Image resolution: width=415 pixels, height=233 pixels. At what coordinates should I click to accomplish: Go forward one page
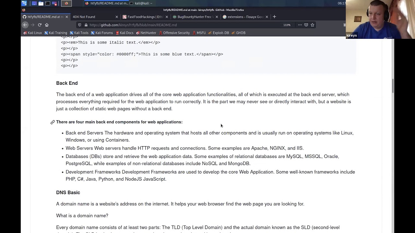coord(32,25)
